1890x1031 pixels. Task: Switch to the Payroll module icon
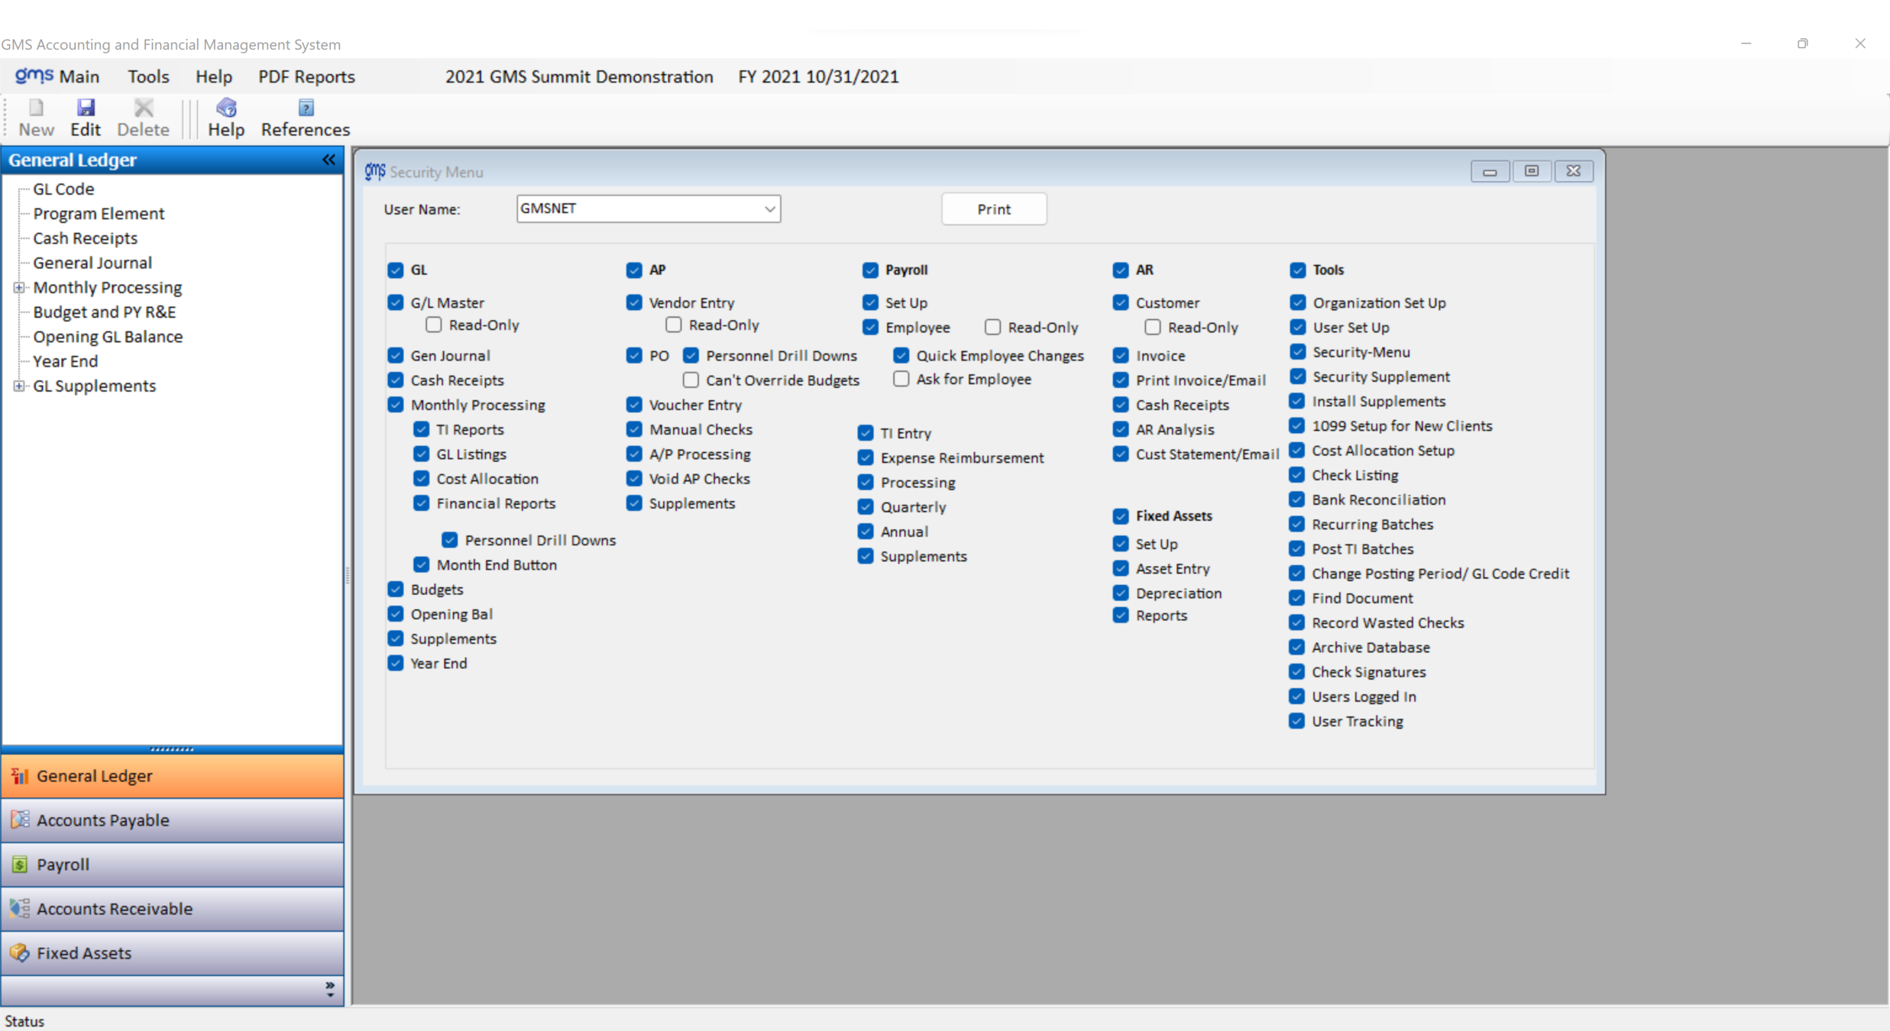20,864
